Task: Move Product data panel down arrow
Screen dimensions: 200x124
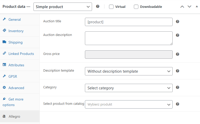Action: tap(189, 7)
